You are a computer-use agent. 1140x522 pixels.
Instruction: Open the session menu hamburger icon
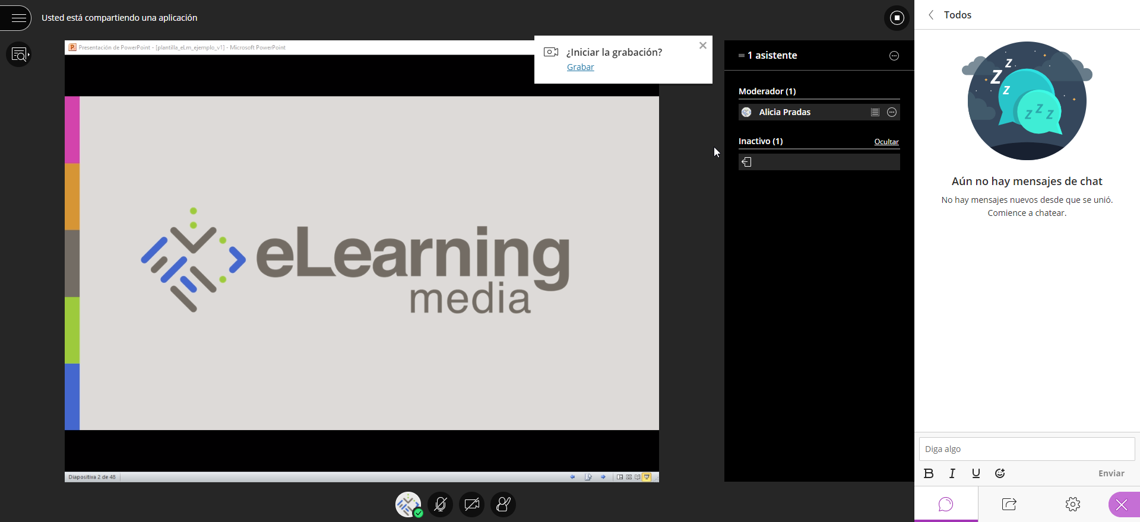(x=18, y=18)
